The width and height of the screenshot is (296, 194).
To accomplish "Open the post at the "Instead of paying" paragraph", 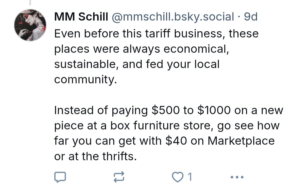I will click(169, 133).
